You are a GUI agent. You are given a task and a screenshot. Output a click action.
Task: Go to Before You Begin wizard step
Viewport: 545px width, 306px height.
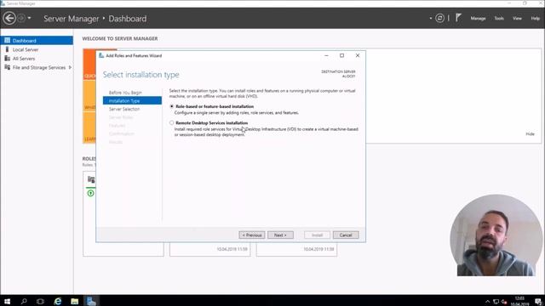click(x=125, y=93)
